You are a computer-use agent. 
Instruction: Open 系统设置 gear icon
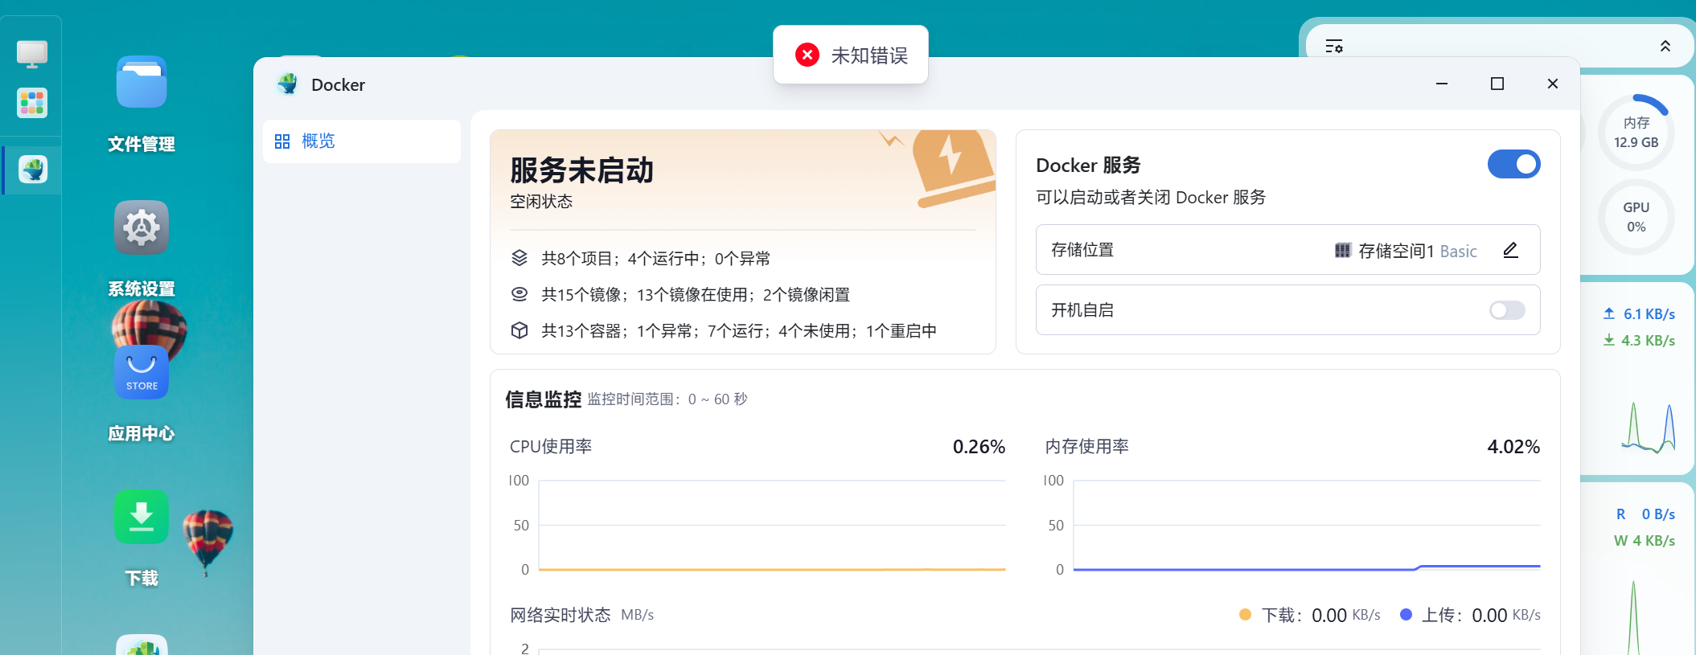pyautogui.click(x=142, y=227)
